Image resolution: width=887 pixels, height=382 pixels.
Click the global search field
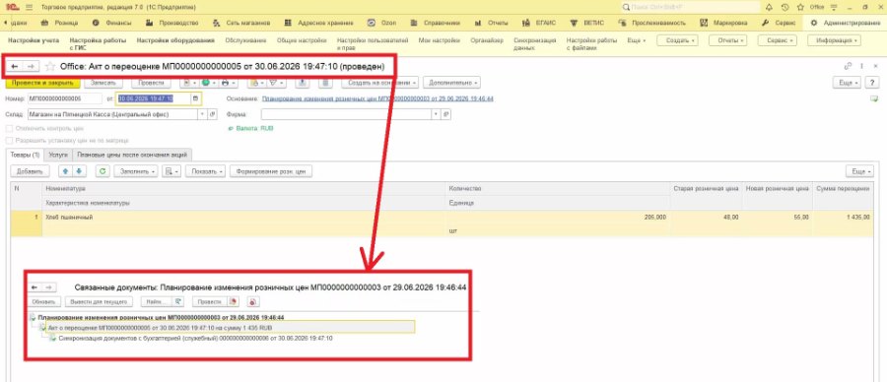(691, 7)
